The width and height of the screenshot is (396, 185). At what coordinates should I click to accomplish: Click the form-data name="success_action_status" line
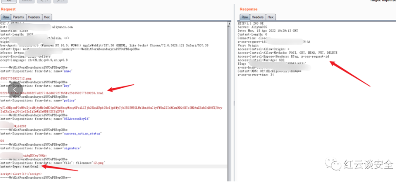pyautogui.click(x=51, y=134)
